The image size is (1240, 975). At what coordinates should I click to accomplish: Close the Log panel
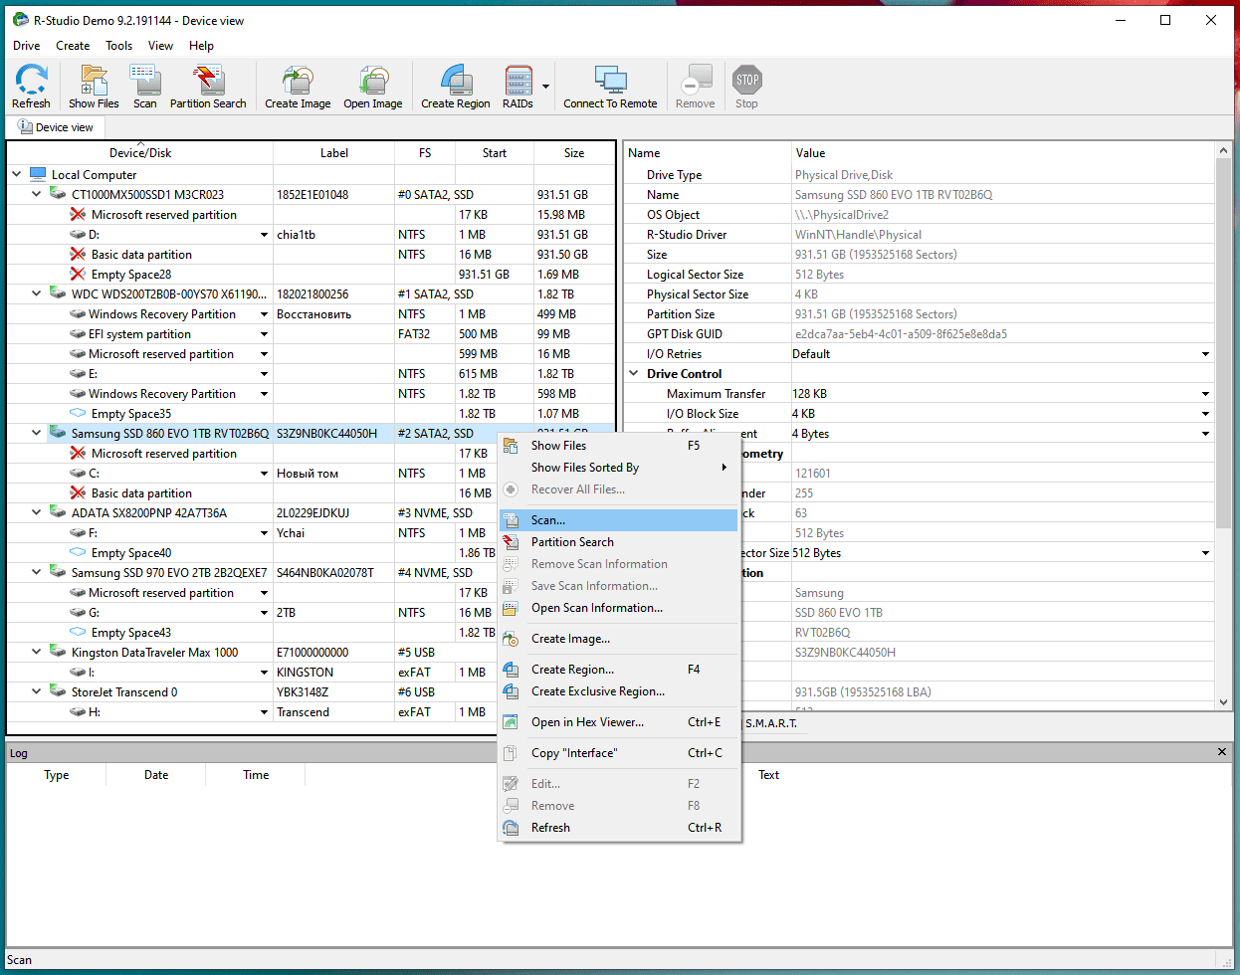1221,752
